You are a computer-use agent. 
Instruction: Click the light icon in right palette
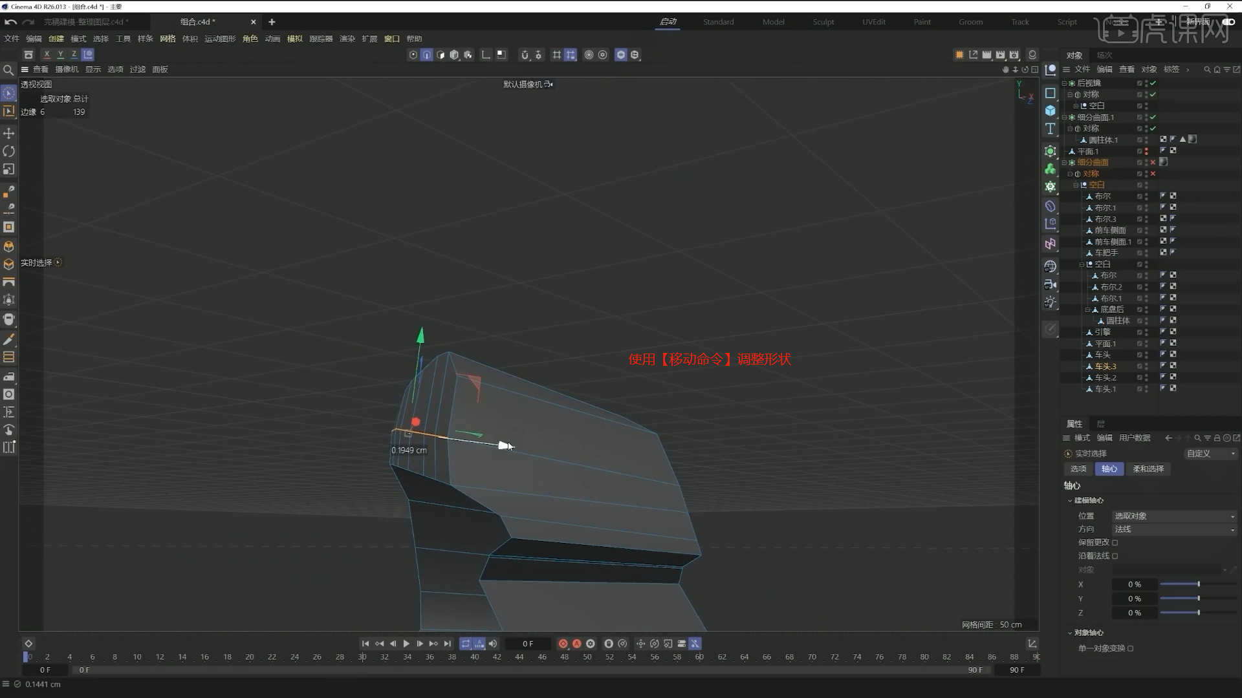pyautogui.click(x=1051, y=302)
